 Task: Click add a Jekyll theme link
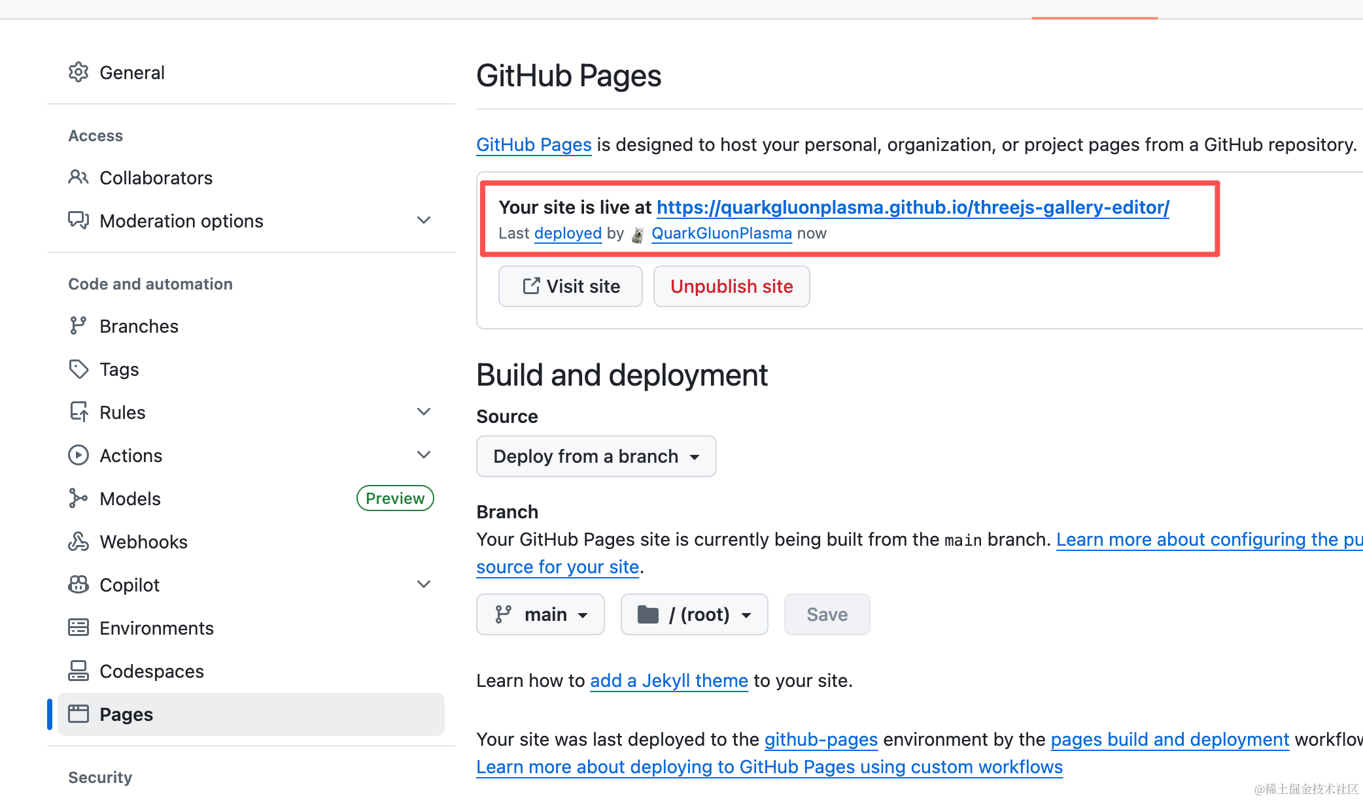(669, 680)
